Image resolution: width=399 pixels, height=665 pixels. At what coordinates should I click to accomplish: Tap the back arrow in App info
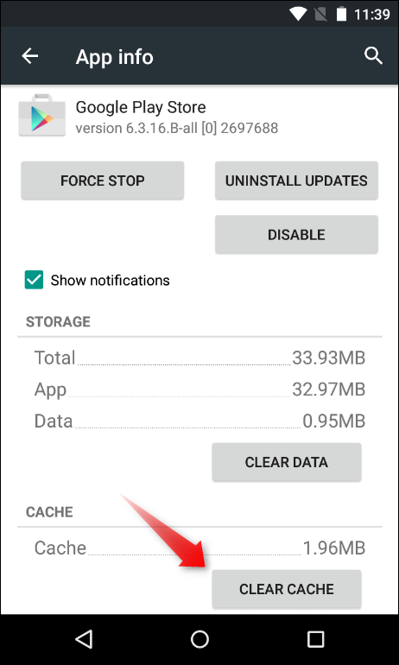click(x=30, y=55)
